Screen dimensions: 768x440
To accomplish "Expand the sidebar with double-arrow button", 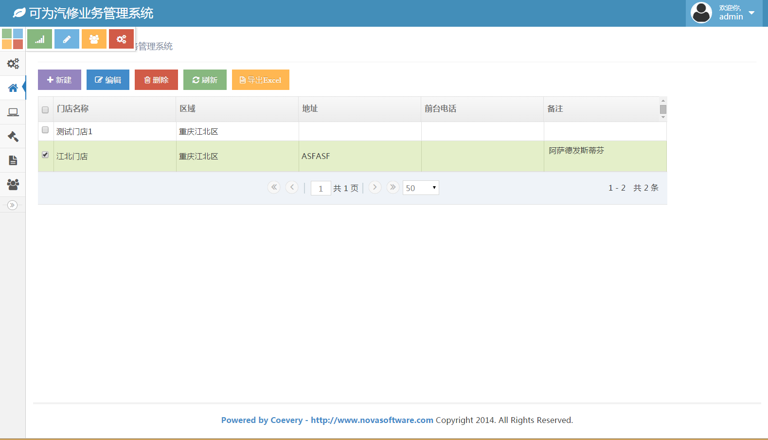I will 13,205.
